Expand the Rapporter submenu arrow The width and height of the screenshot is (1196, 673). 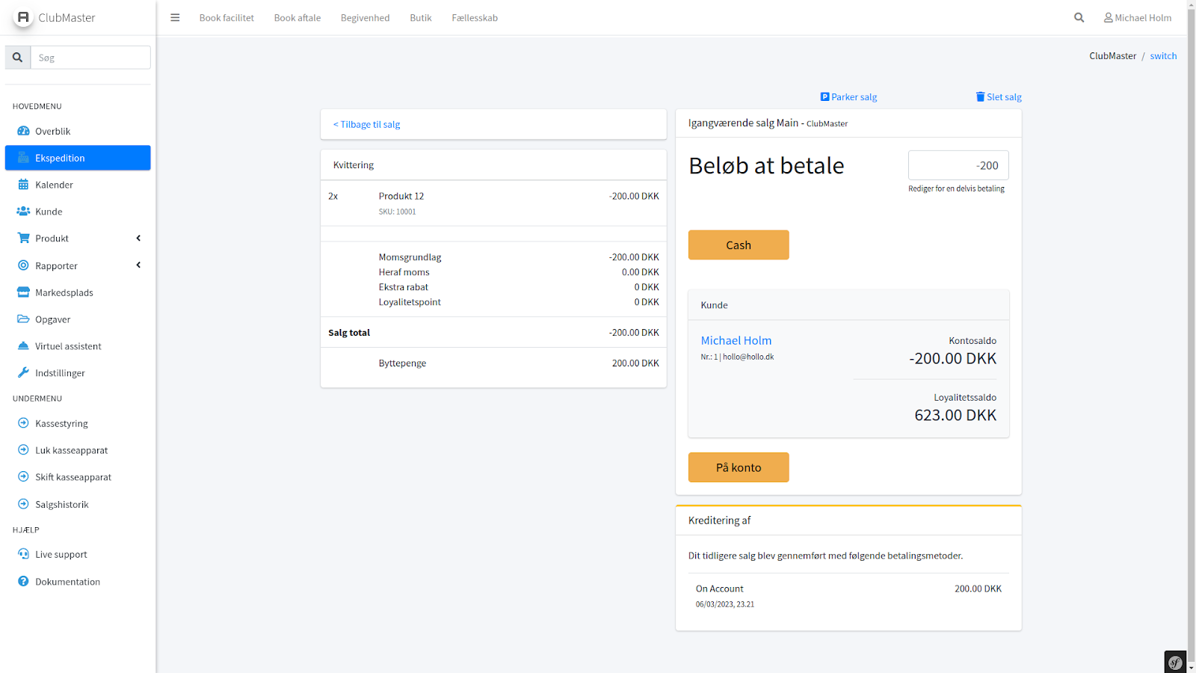click(138, 265)
